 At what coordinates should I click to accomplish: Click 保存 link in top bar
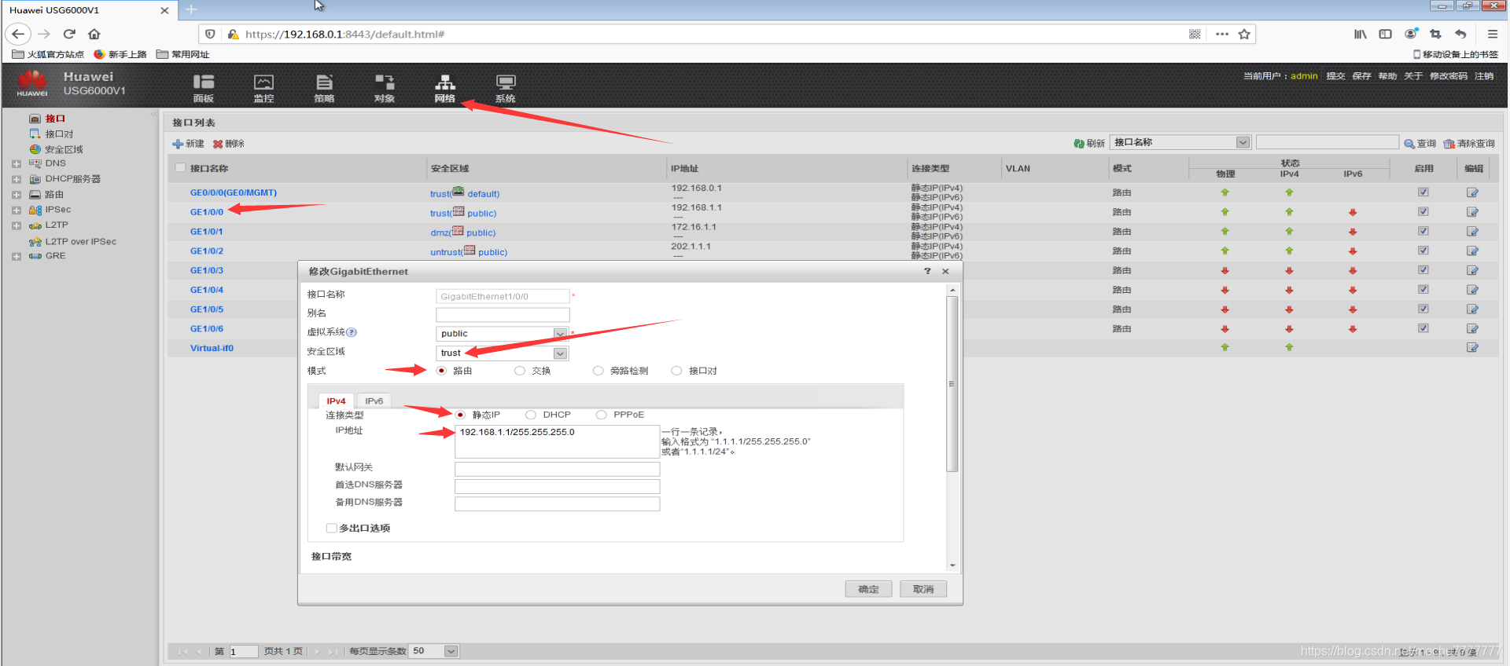pyautogui.click(x=1361, y=76)
